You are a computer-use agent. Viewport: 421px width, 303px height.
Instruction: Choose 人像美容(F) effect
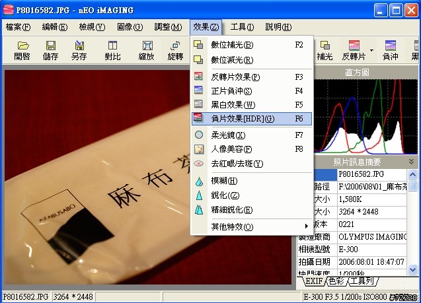[x=252, y=149]
